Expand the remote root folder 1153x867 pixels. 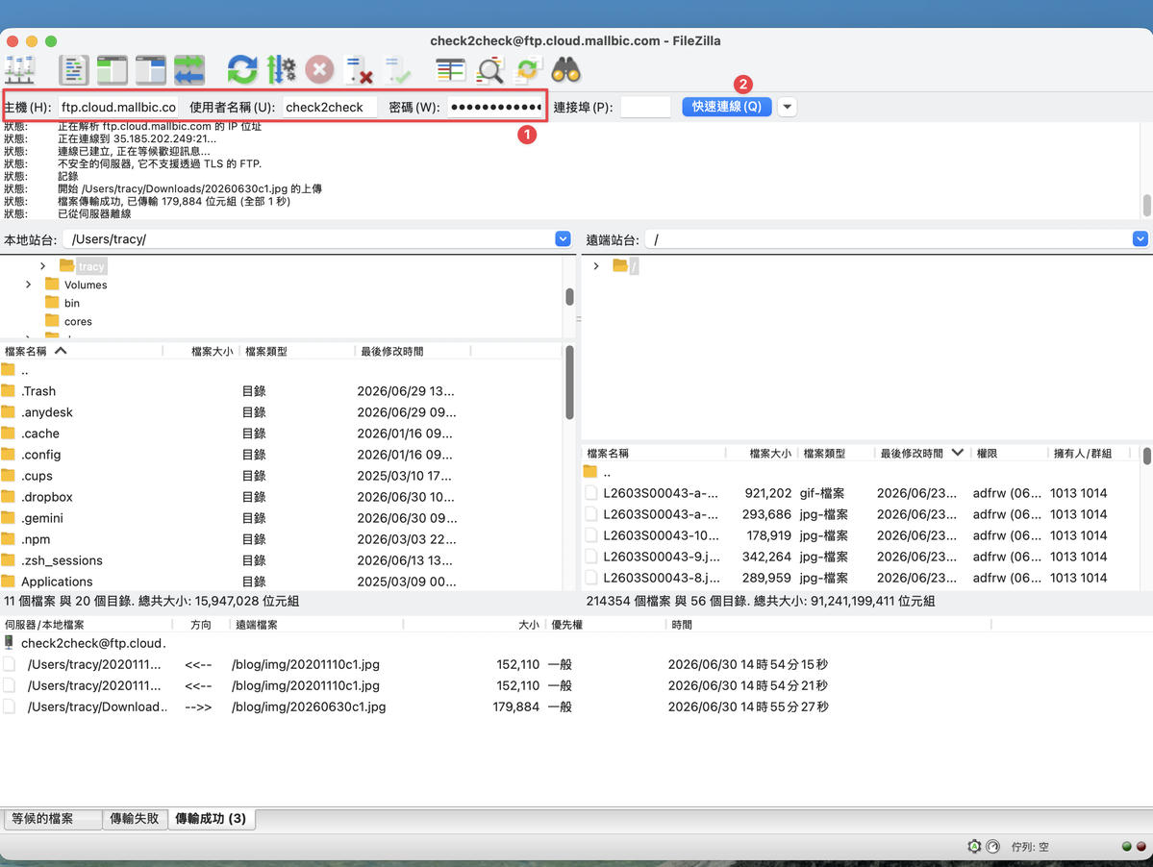click(x=595, y=266)
